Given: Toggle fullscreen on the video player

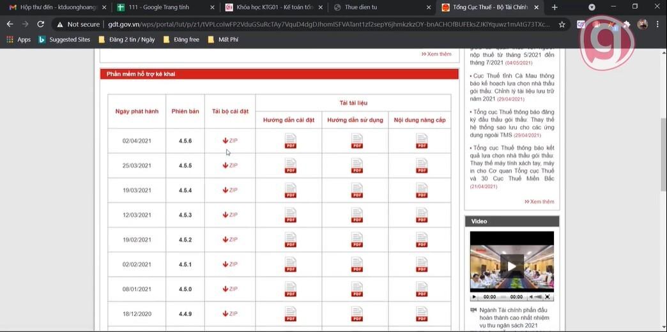Looking at the screenshot, I should 548,297.
